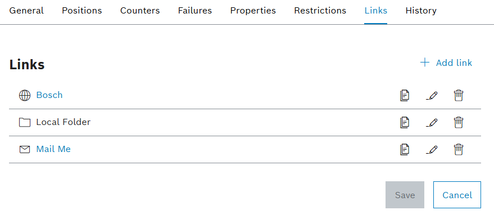Click the globe icon beside Bosch
Image resolution: width=494 pixels, height=219 pixels.
pyautogui.click(x=25, y=95)
